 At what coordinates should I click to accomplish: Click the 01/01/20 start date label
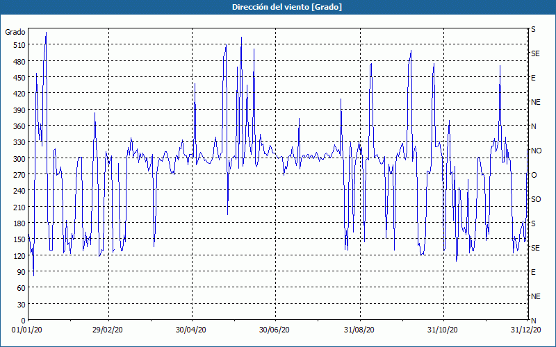point(27,330)
